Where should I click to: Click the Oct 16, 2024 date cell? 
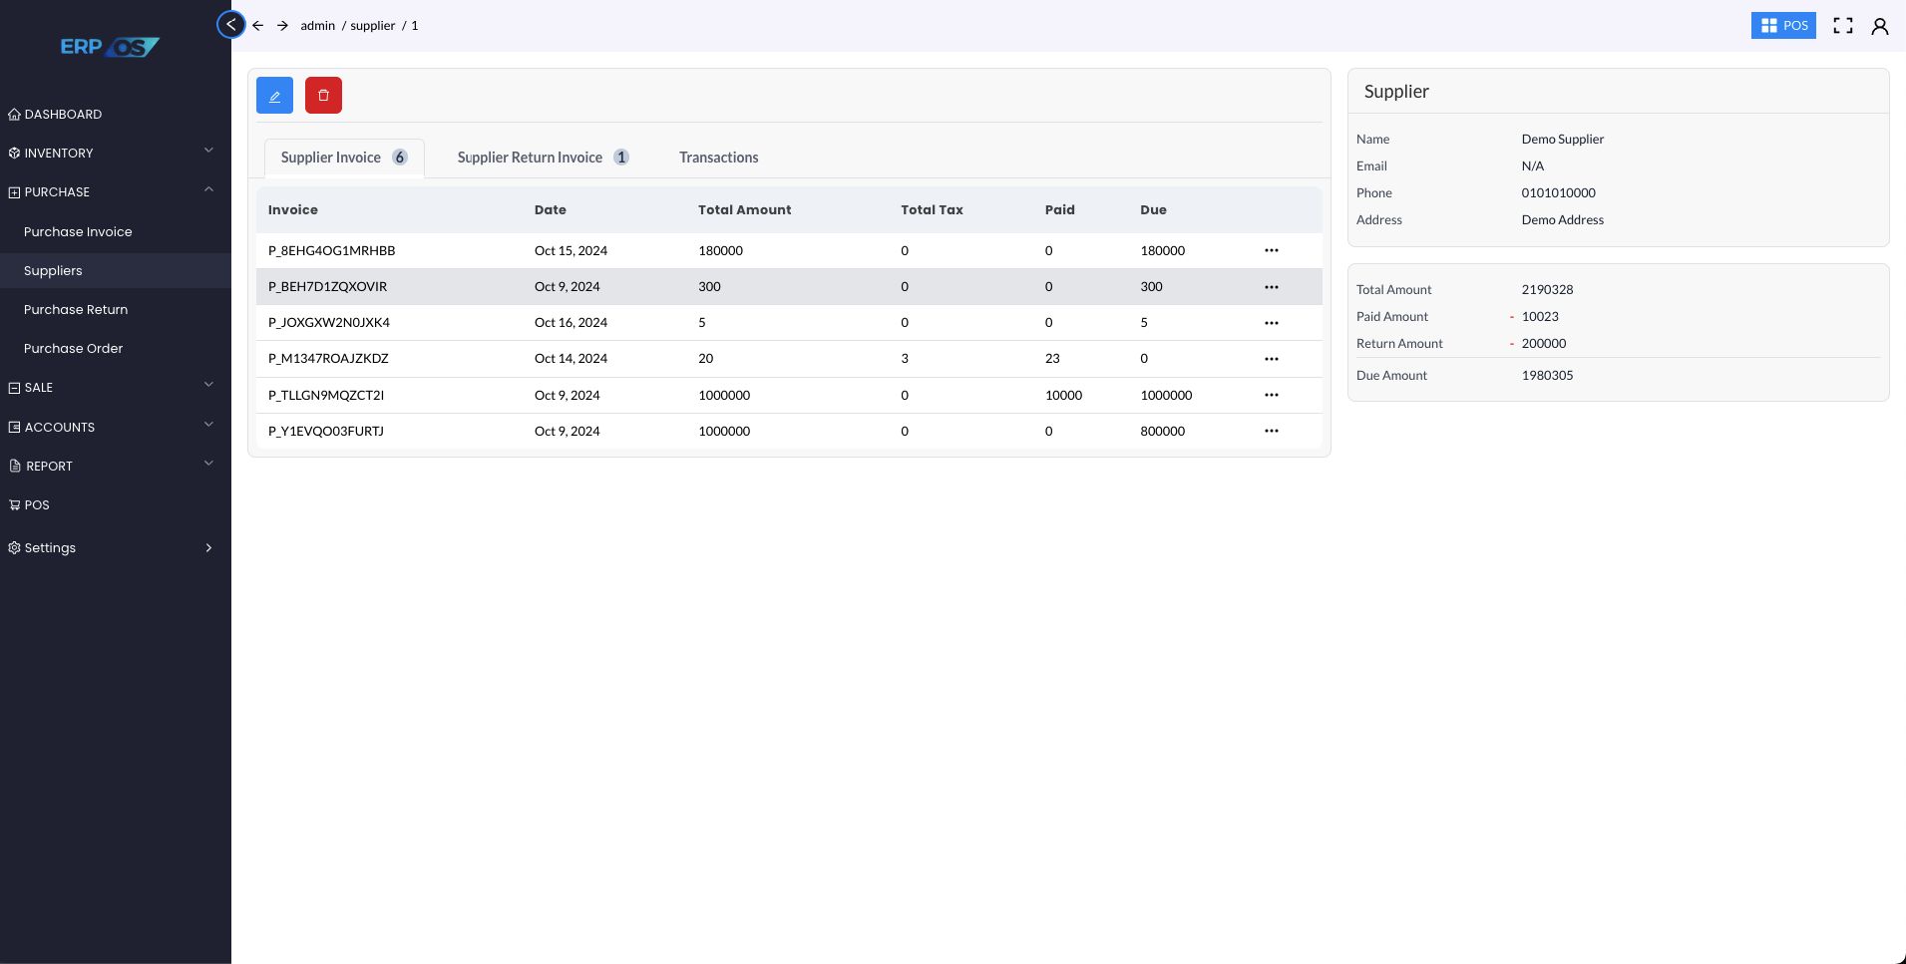[x=571, y=323]
